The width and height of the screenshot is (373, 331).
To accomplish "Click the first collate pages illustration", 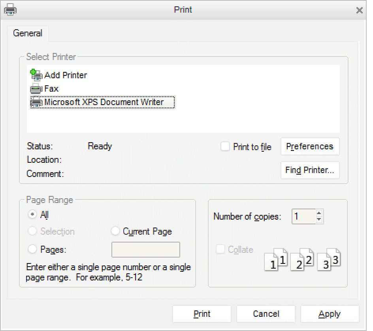I will point(276,260).
